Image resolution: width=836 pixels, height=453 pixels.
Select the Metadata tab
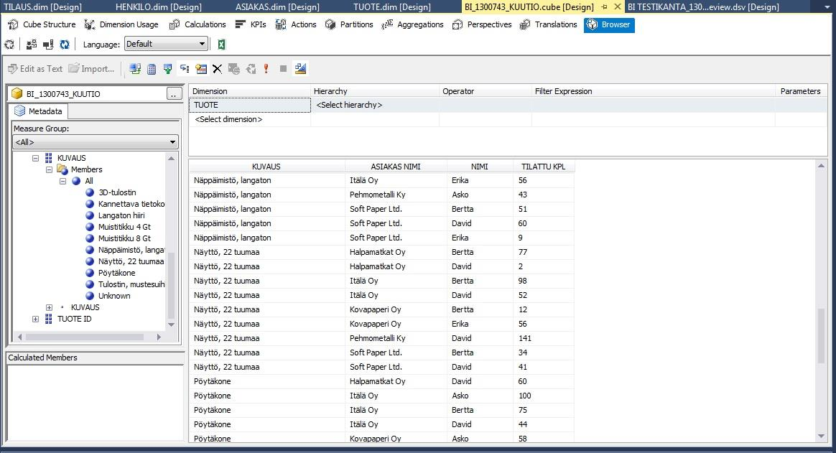click(x=38, y=111)
